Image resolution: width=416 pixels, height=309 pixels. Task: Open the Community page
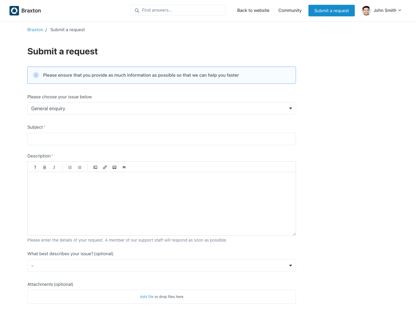click(290, 10)
